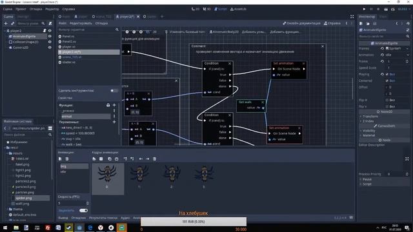
Task: Open Онлайн документация link
Action: point(301,23)
